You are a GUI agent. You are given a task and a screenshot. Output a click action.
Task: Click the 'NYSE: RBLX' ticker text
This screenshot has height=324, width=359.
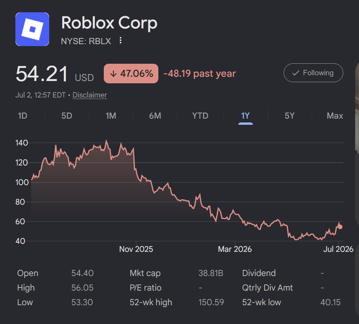[86, 41]
